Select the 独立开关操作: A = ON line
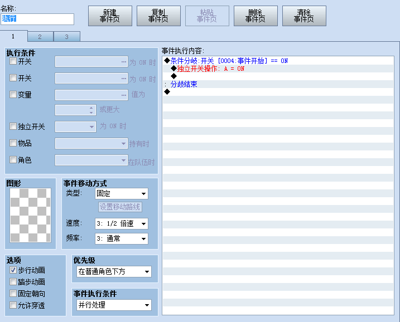 coord(278,69)
